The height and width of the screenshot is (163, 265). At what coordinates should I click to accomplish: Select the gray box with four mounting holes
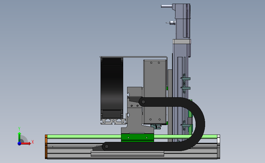click(x=155, y=92)
